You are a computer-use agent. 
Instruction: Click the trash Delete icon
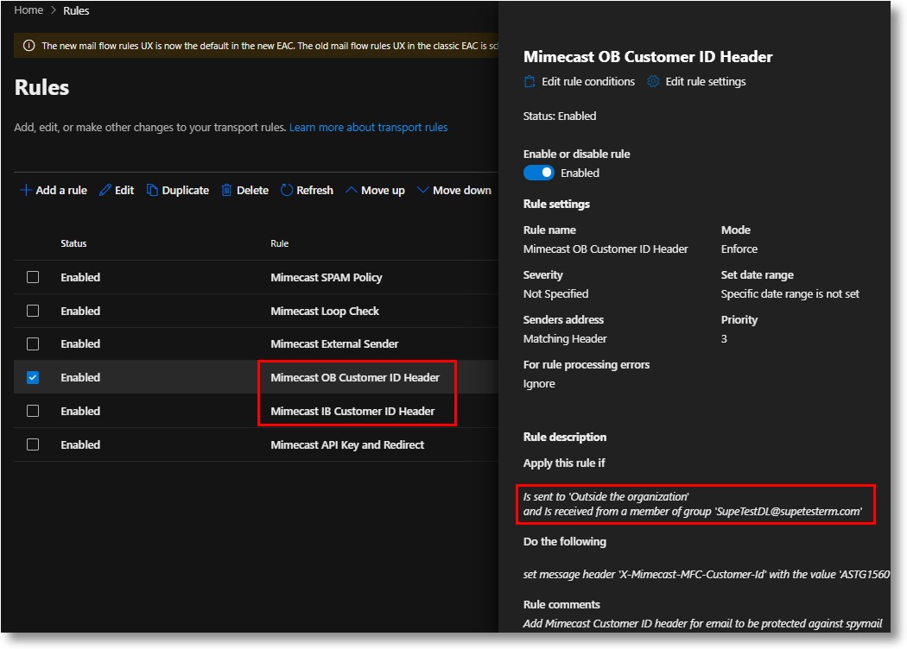pyautogui.click(x=227, y=191)
